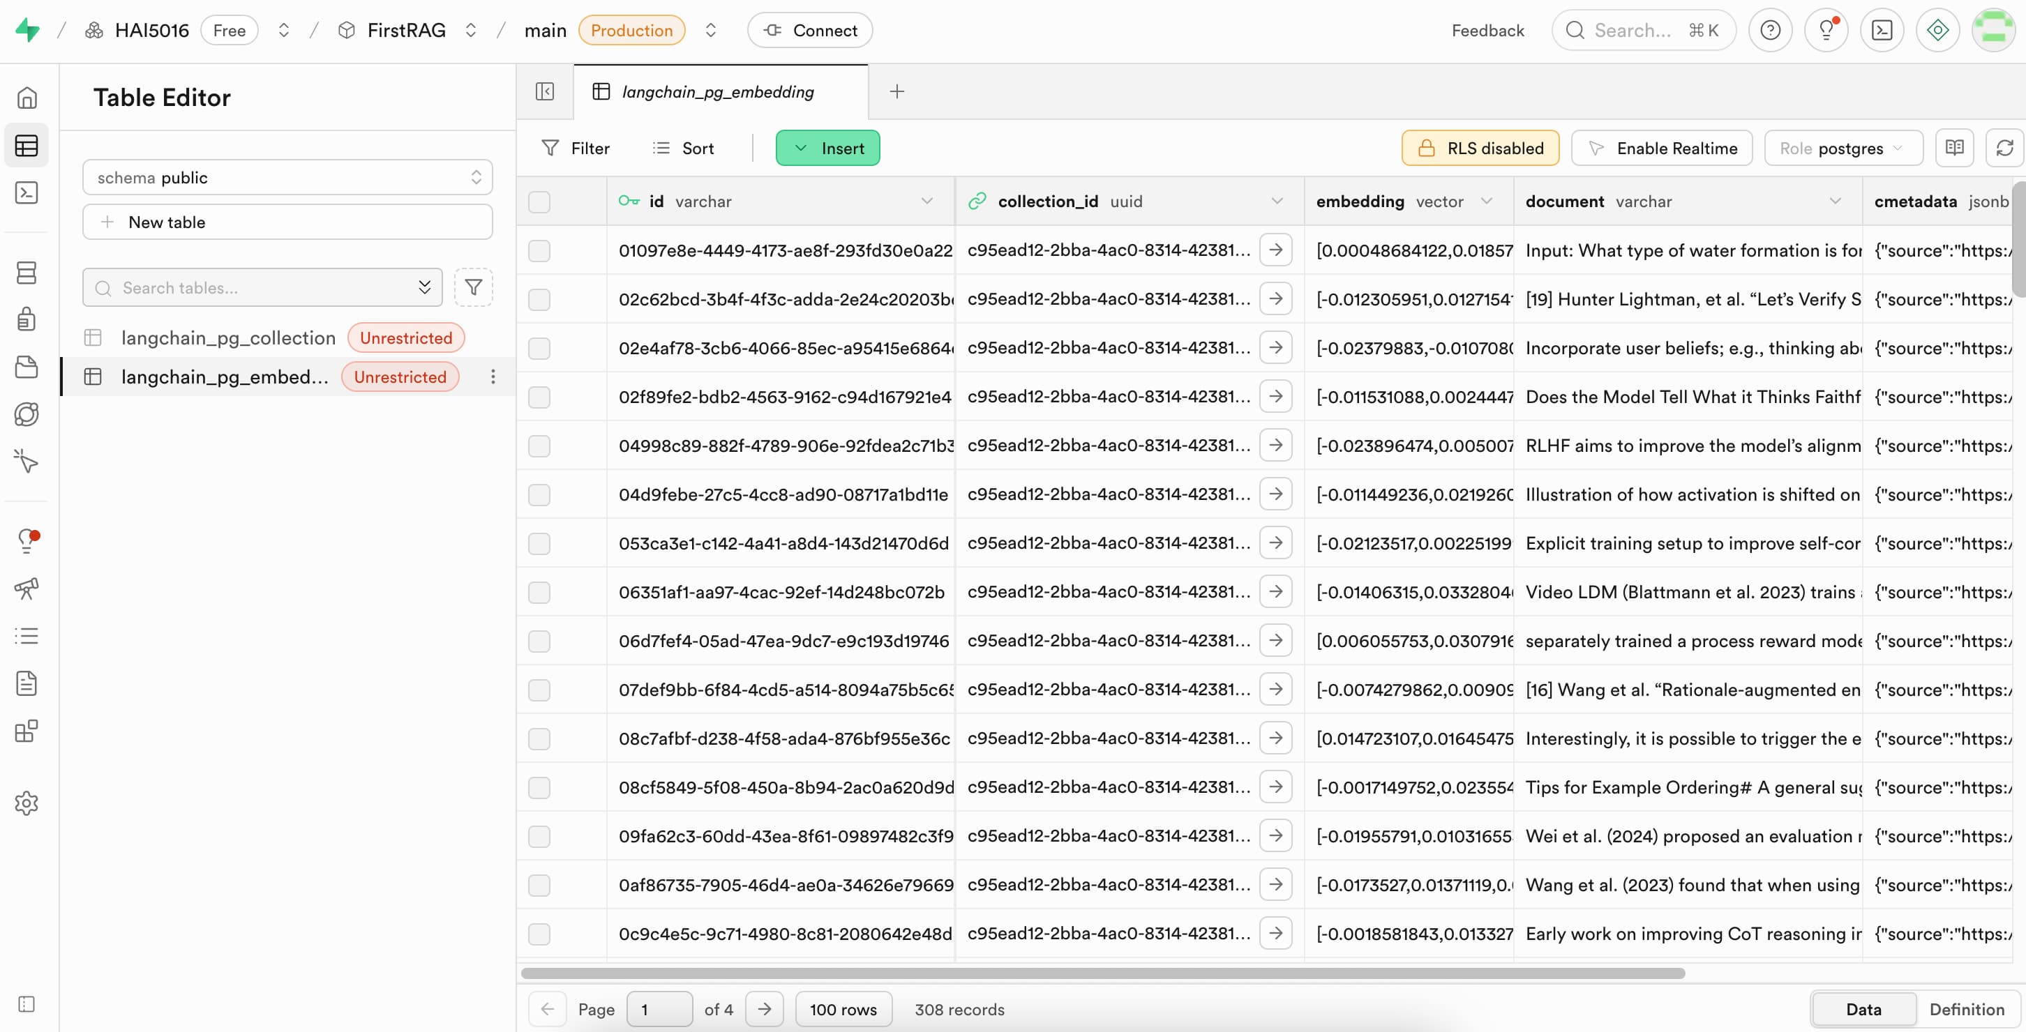Open the Role postgres dropdown

[1843, 148]
